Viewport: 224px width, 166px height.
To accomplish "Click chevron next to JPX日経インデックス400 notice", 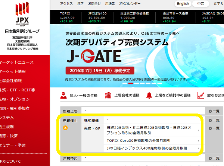I will [199, 149].
